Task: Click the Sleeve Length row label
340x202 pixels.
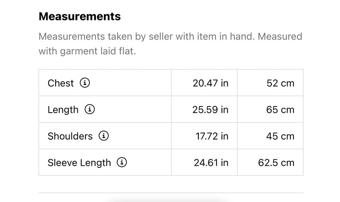Action: click(x=79, y=163)
